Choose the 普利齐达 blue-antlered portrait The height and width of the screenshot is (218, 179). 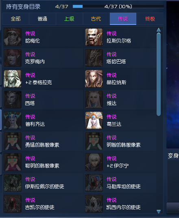pos(13,120)
